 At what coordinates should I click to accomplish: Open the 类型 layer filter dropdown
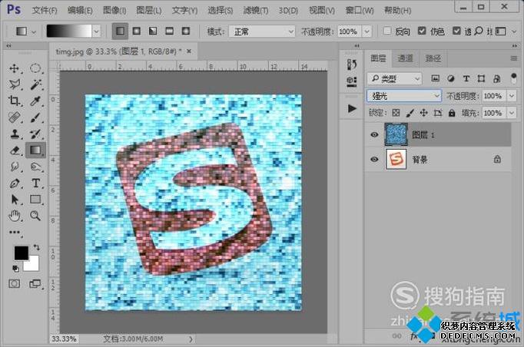pos(395,78)
